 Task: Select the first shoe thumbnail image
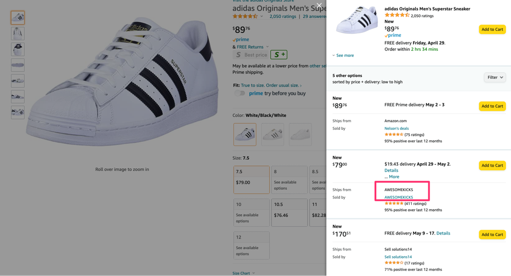(x=18, y=17)
